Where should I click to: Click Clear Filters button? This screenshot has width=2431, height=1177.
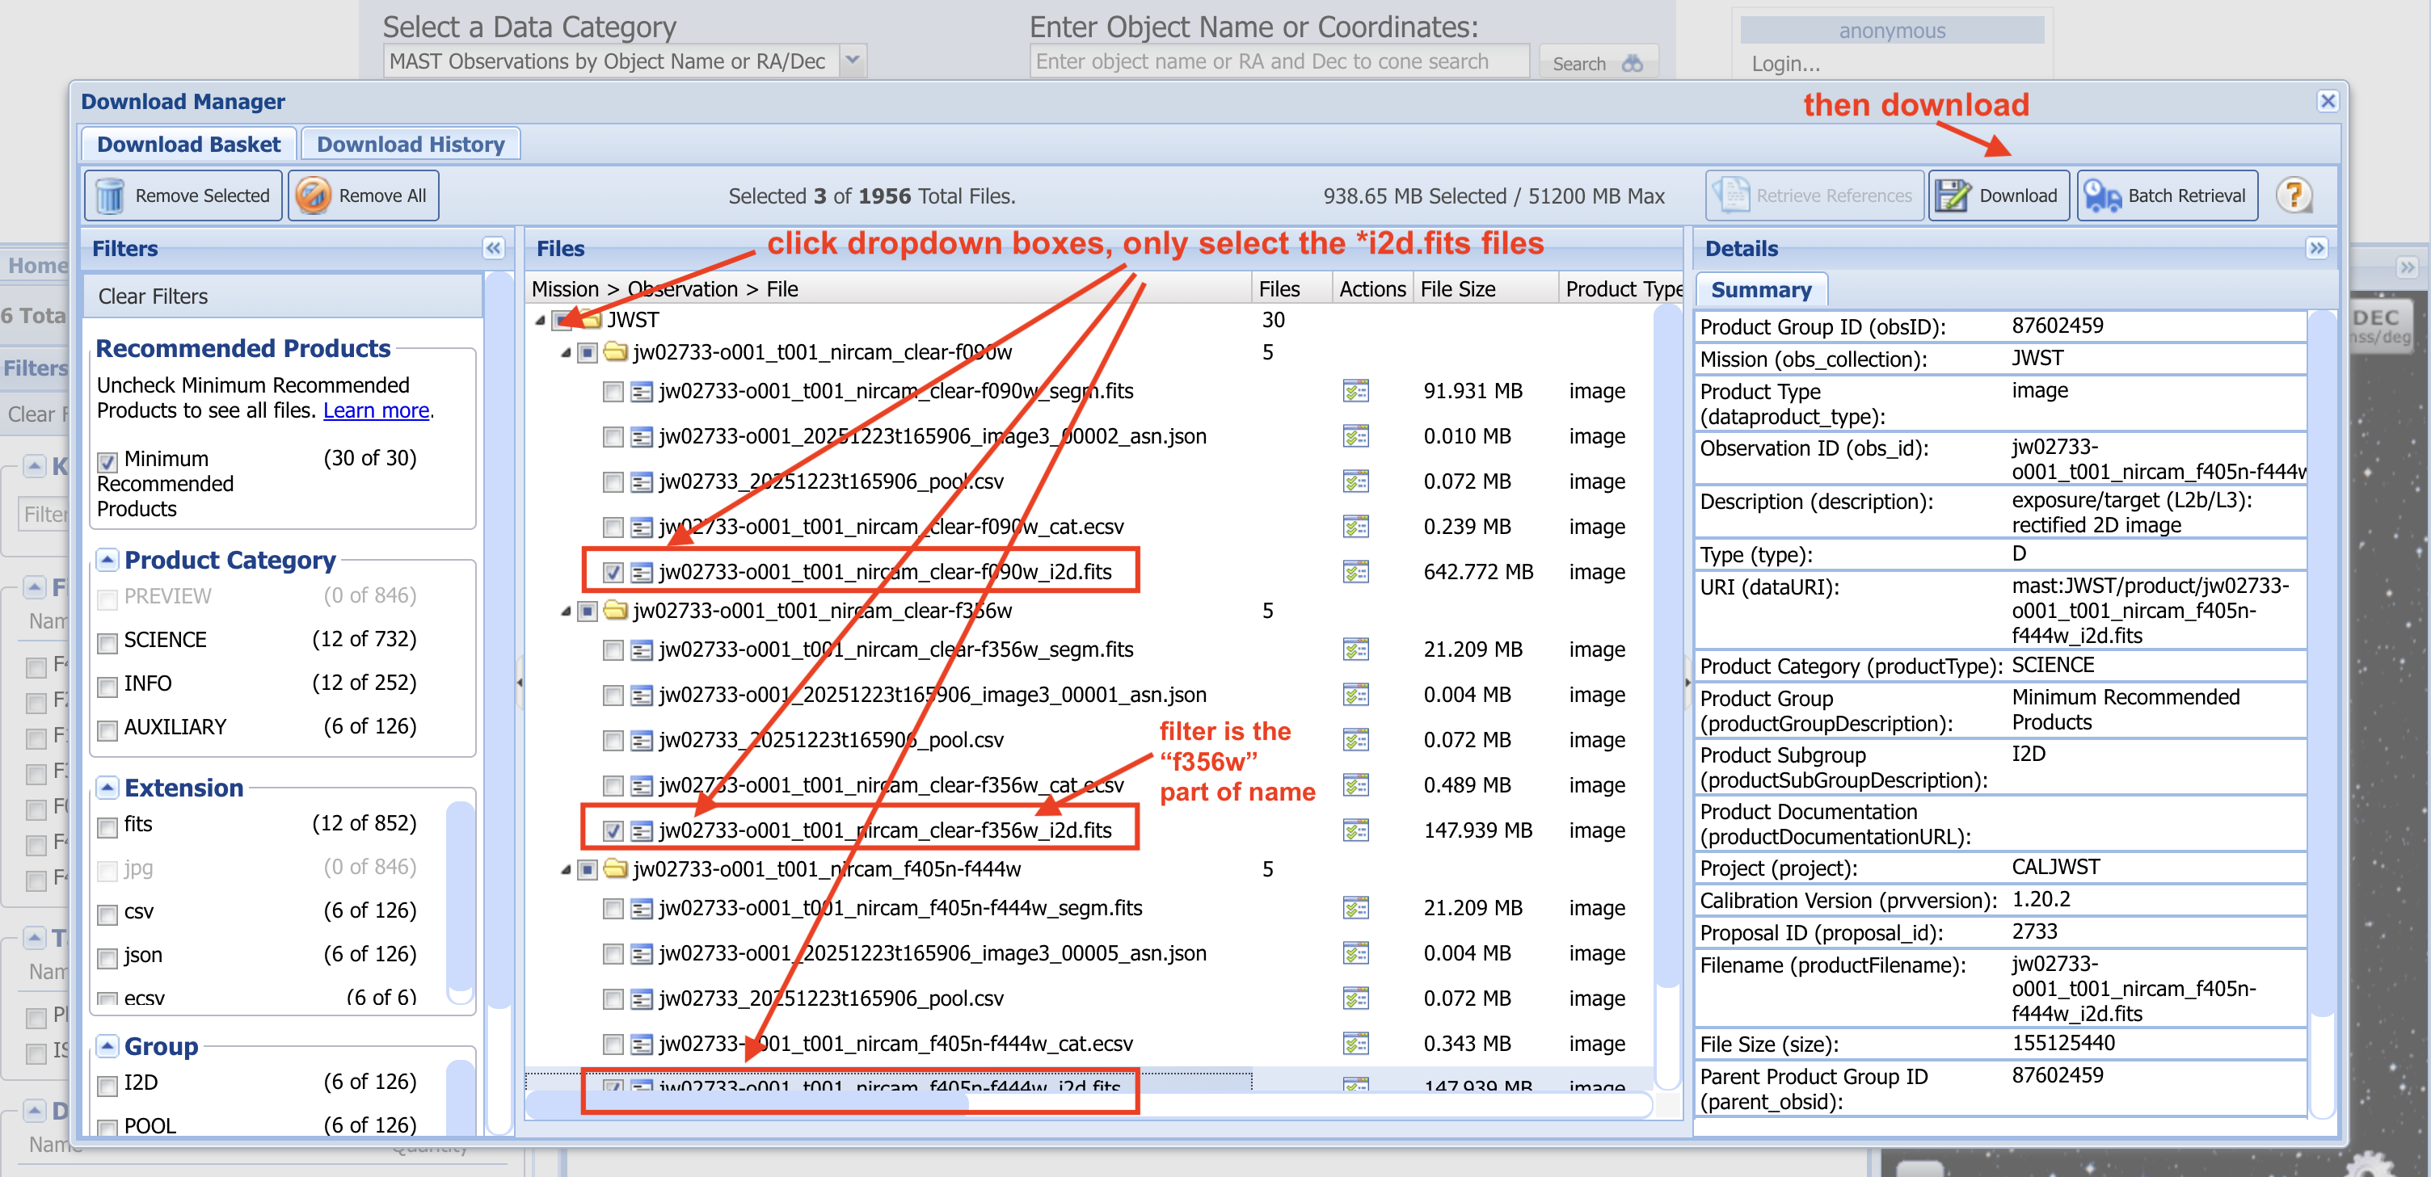[153, 296]
